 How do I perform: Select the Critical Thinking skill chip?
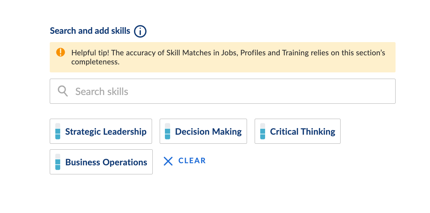click(x=297, y=131)
